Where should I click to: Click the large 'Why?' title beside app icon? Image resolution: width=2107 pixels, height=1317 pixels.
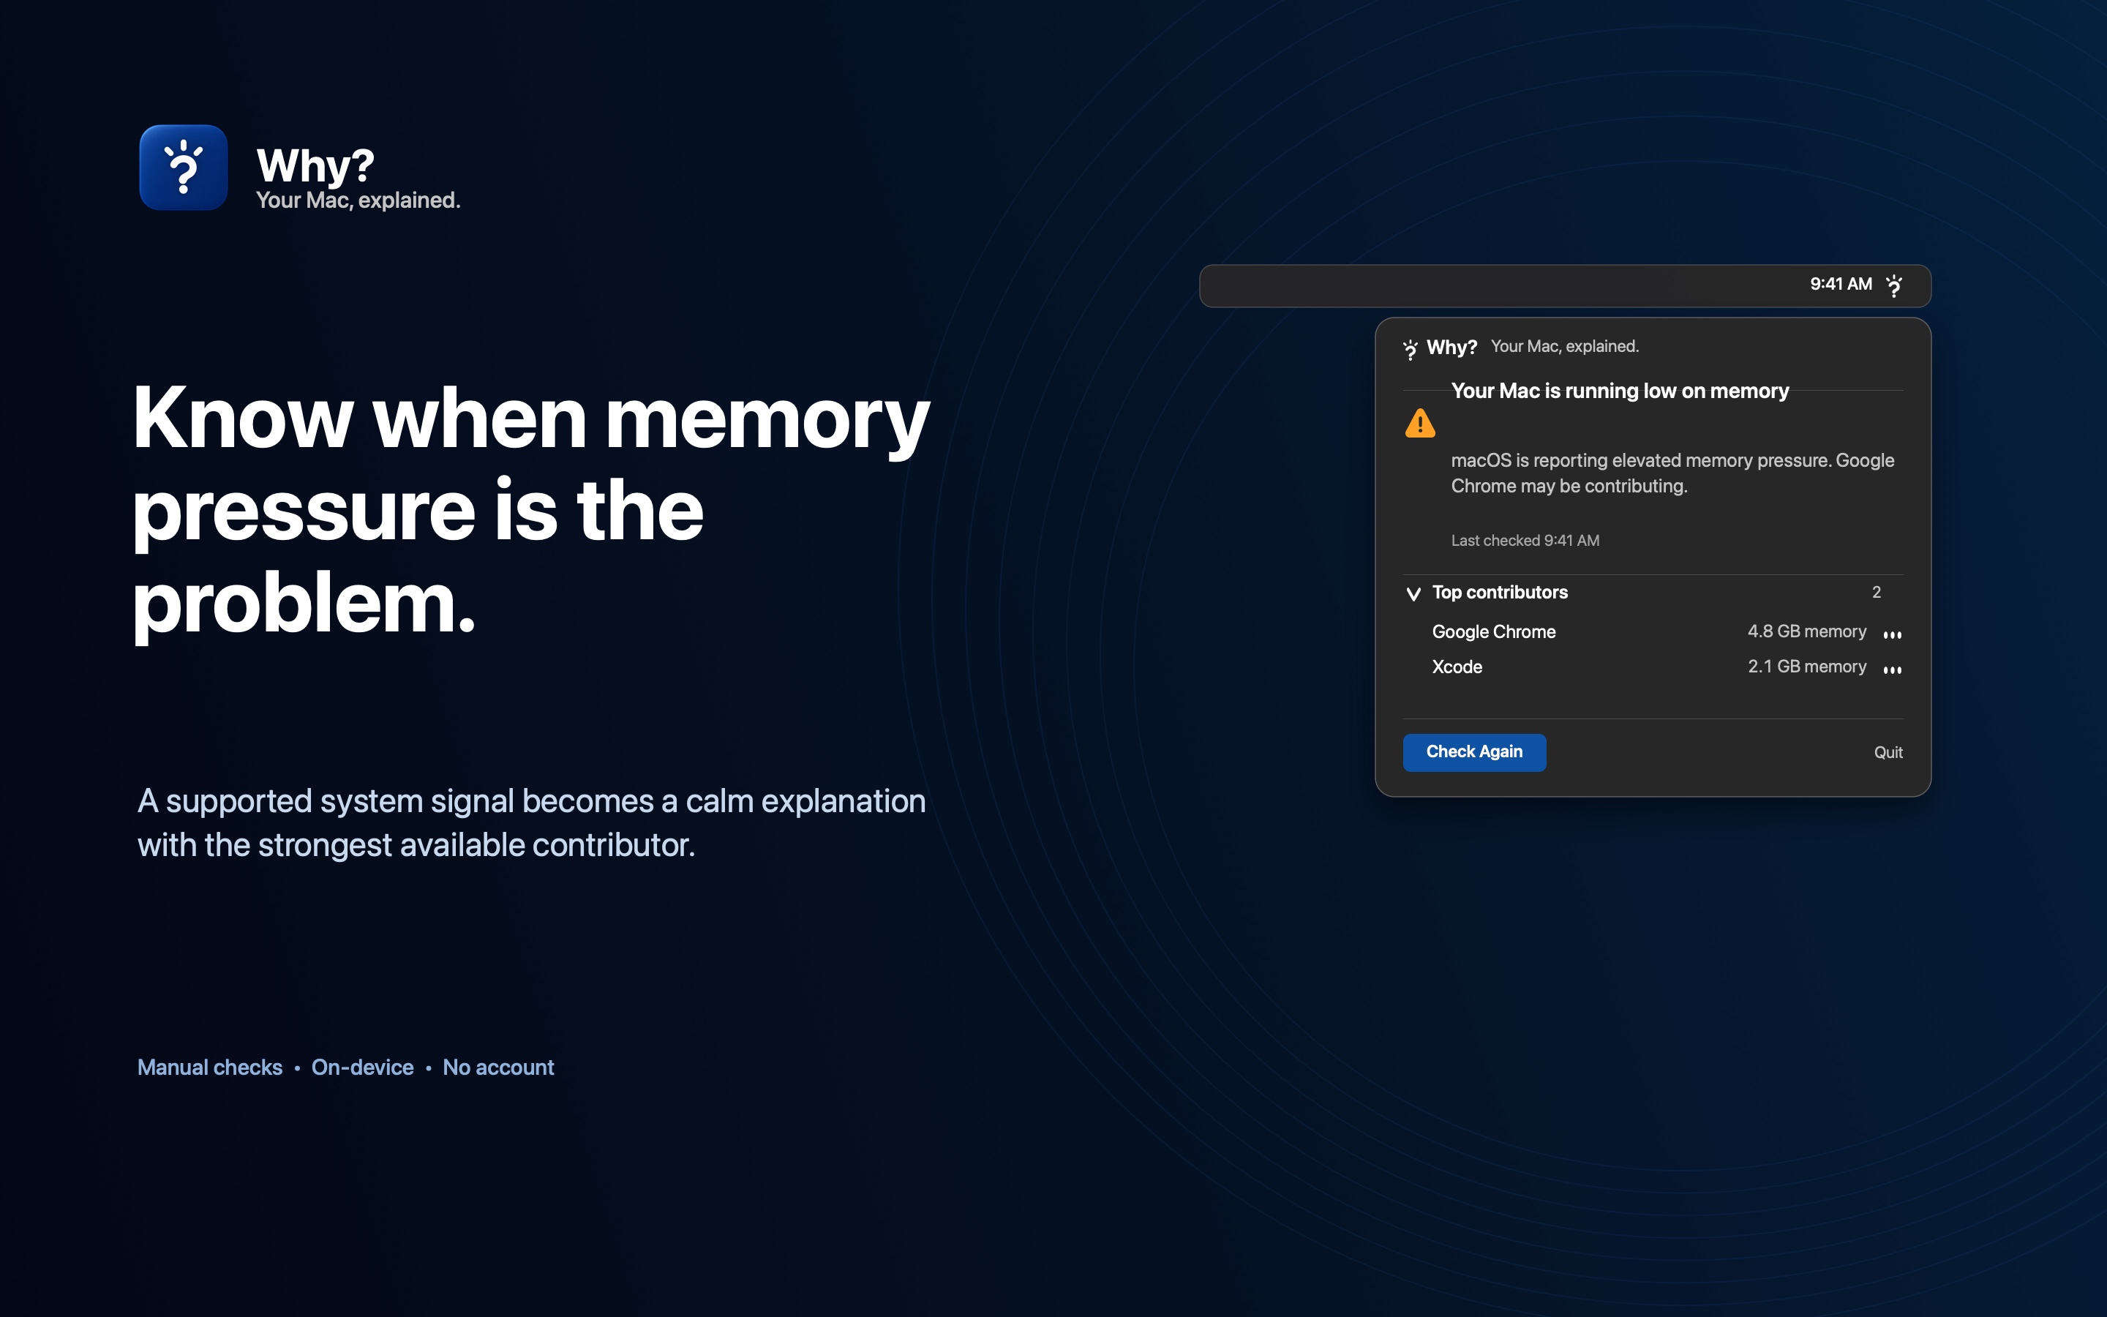(x=315, y=165)
